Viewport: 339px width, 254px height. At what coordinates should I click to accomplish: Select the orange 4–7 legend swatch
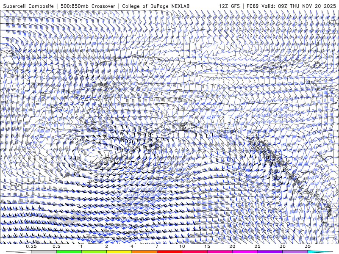pos(144,252)
